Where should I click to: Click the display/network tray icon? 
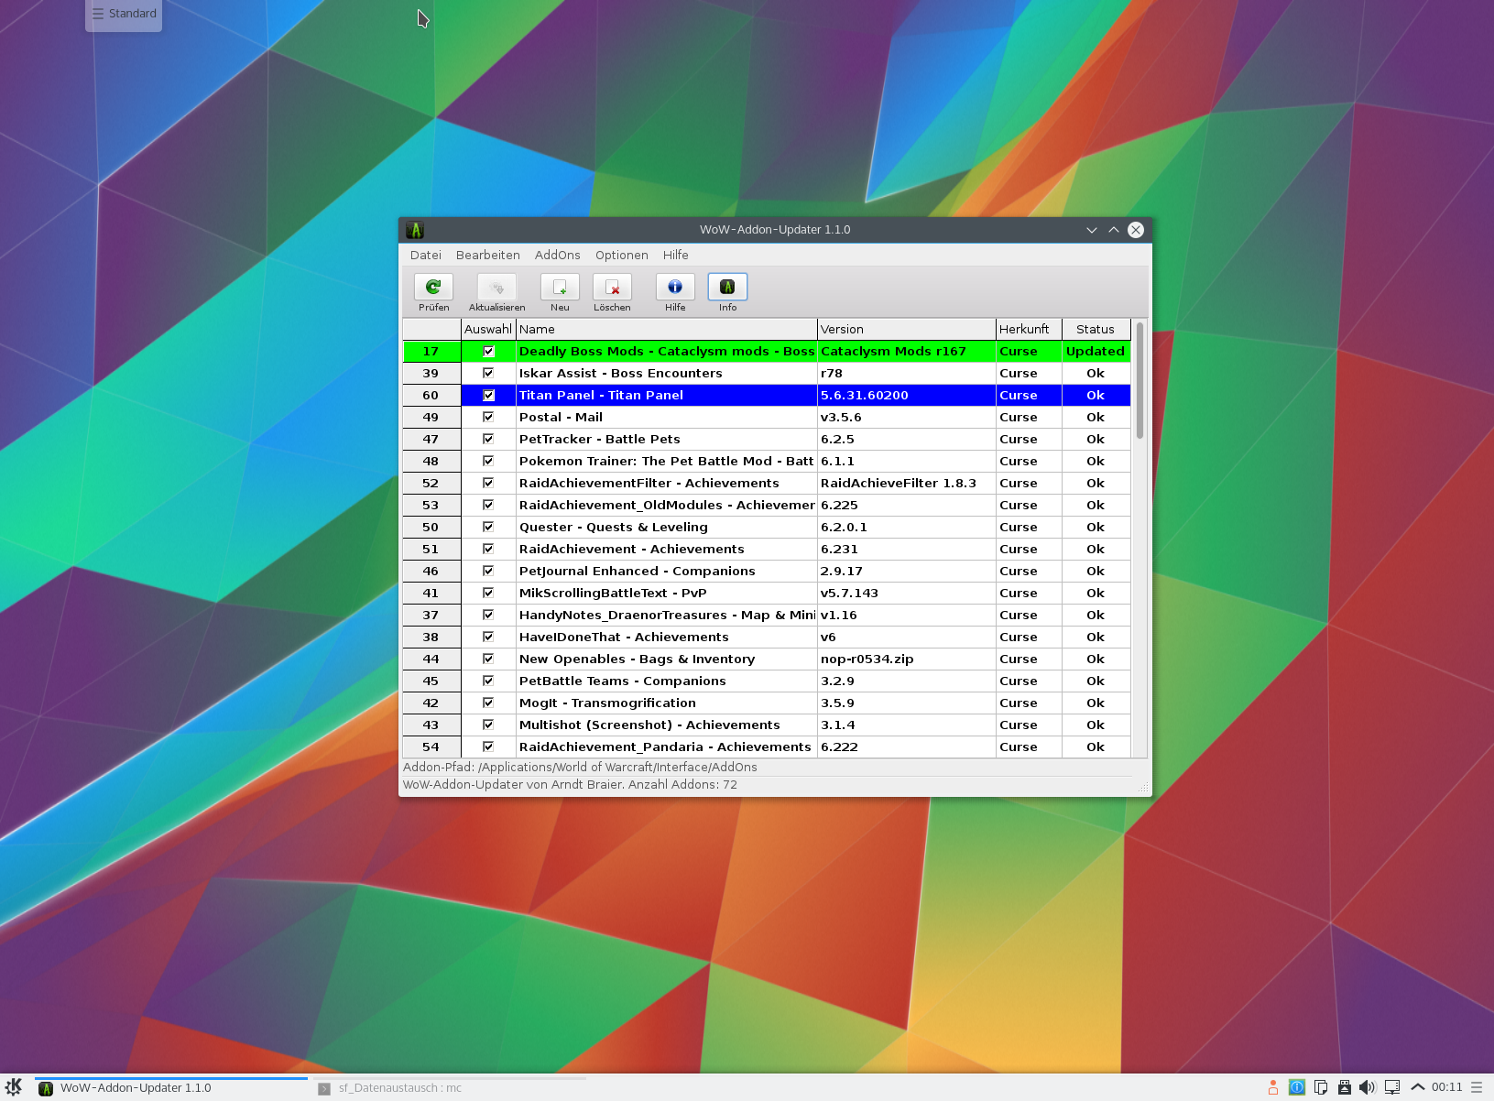(1392, 1087)
